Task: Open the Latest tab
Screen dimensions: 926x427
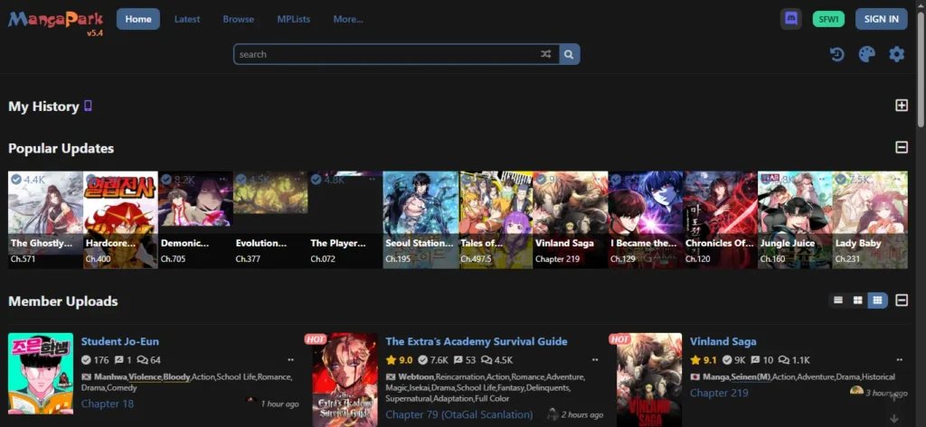Action: (187, 19)
